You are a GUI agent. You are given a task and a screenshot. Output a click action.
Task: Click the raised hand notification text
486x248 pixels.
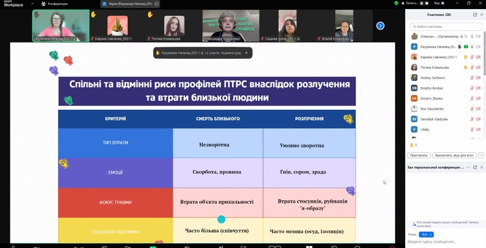pyautogui.click(x=201, y=53)
